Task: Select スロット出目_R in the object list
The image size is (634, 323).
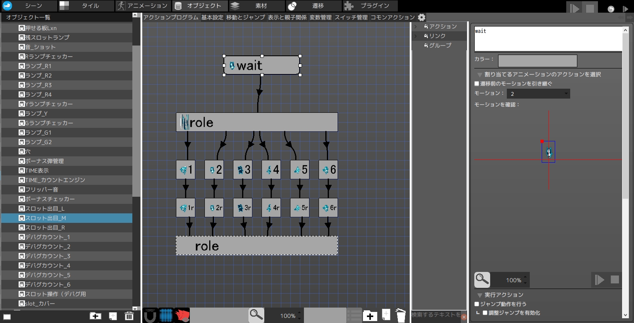Action: point(45,228)
